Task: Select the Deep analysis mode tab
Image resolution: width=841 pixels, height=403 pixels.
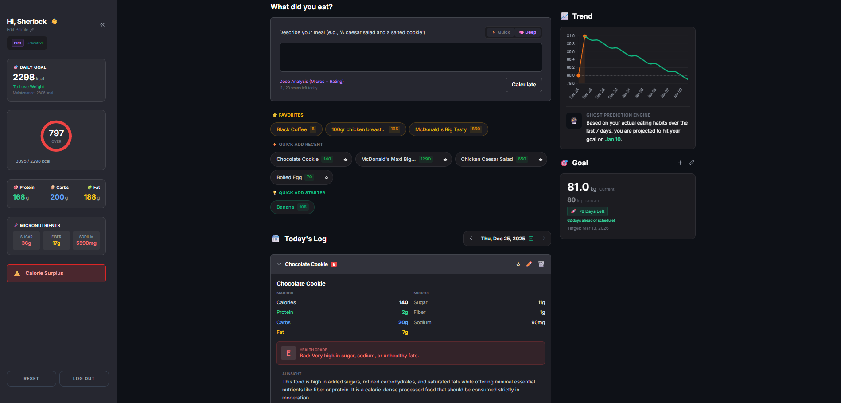Action: pyautogui.click(x=527, y=32)
